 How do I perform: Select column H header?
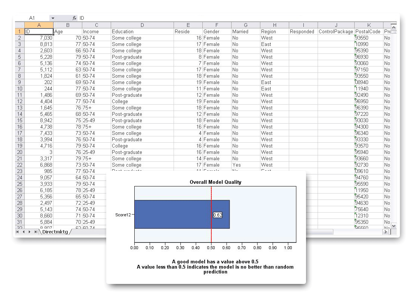pos(275,25)
